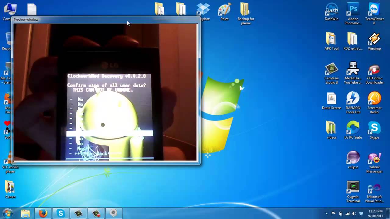Launch Screamer Radio desktop icon
This screenshot has width=390, height=219.
[374, 103]
